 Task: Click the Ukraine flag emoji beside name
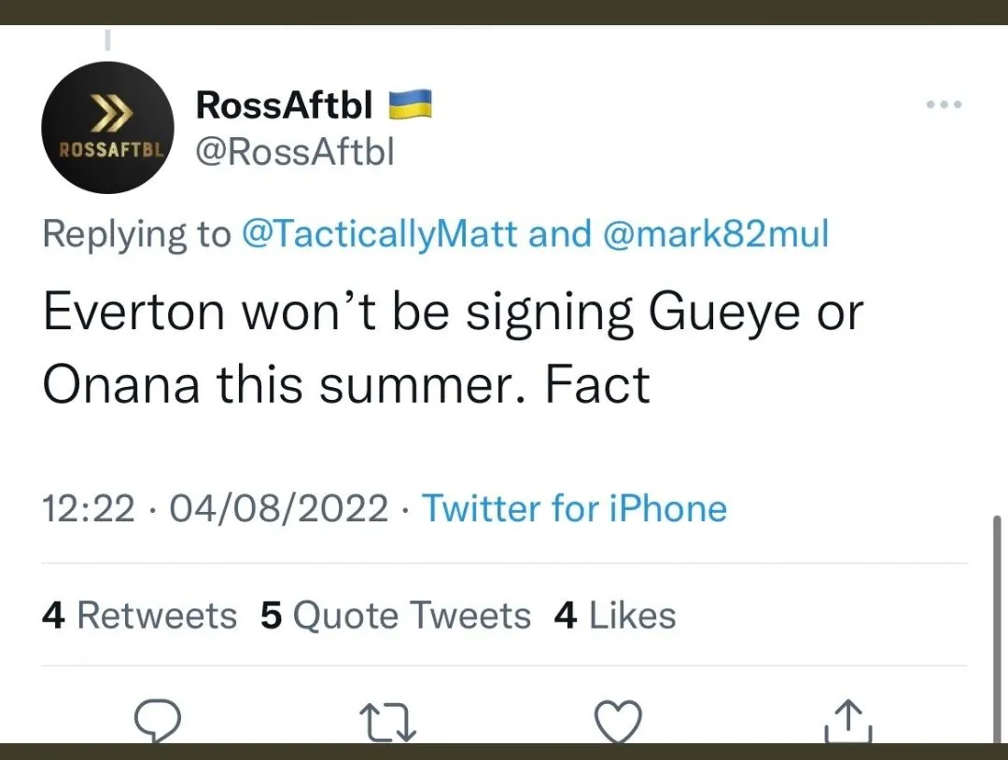410,105
